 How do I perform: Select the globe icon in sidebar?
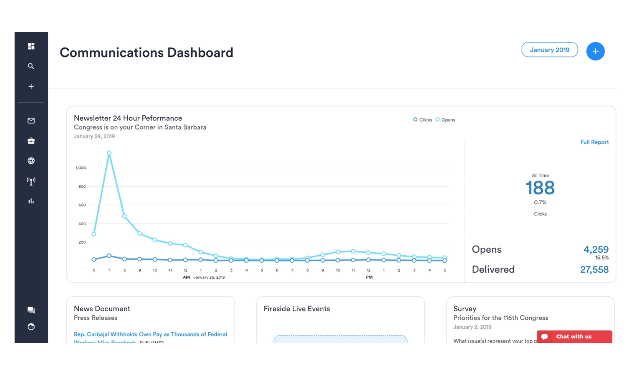(31, 161)
